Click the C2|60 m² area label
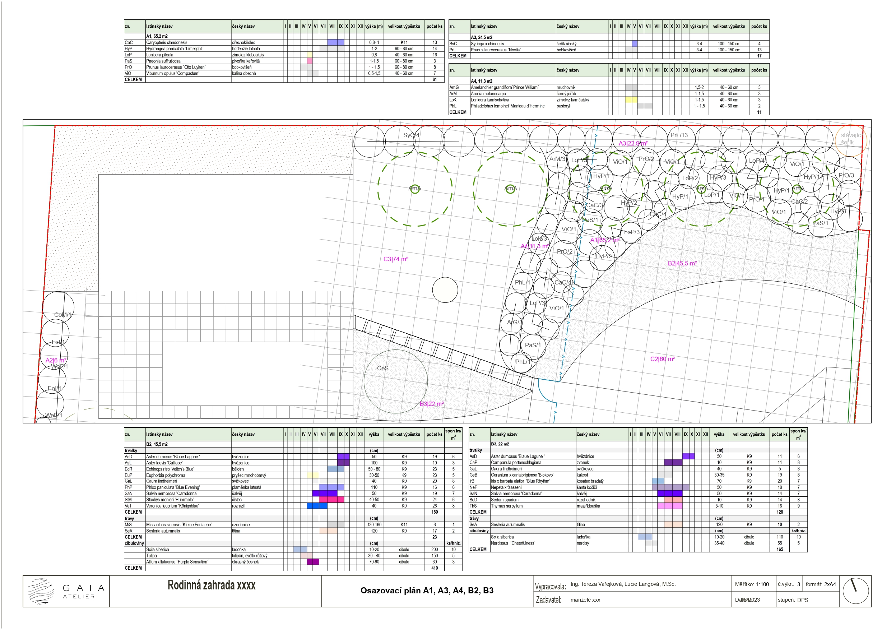Image resolution: width=891 pixels, height=630 pixels. [x=663, y=359]
